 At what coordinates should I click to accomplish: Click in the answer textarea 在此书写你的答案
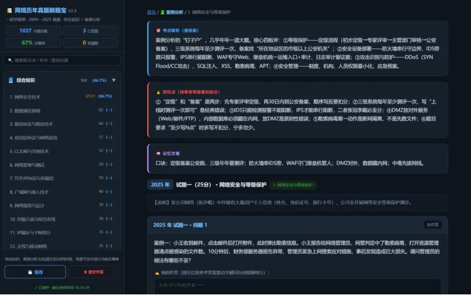[297, 286]
